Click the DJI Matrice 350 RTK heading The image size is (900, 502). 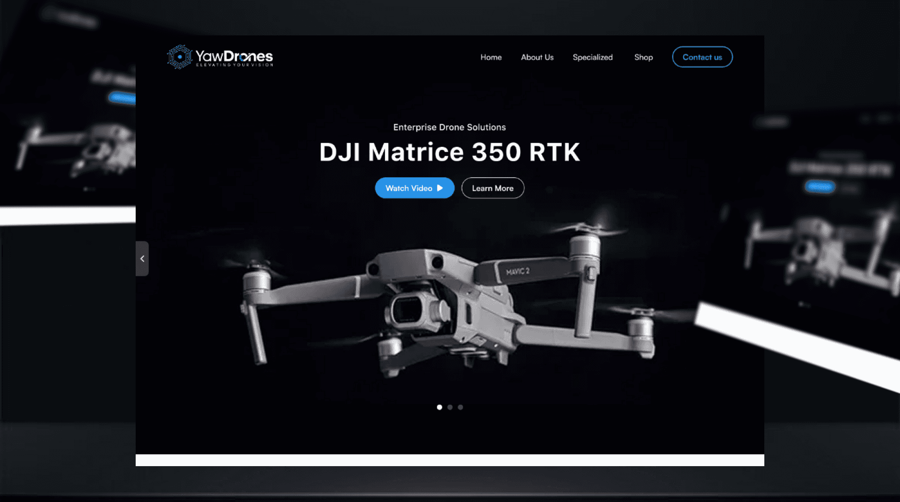point(450,152)
